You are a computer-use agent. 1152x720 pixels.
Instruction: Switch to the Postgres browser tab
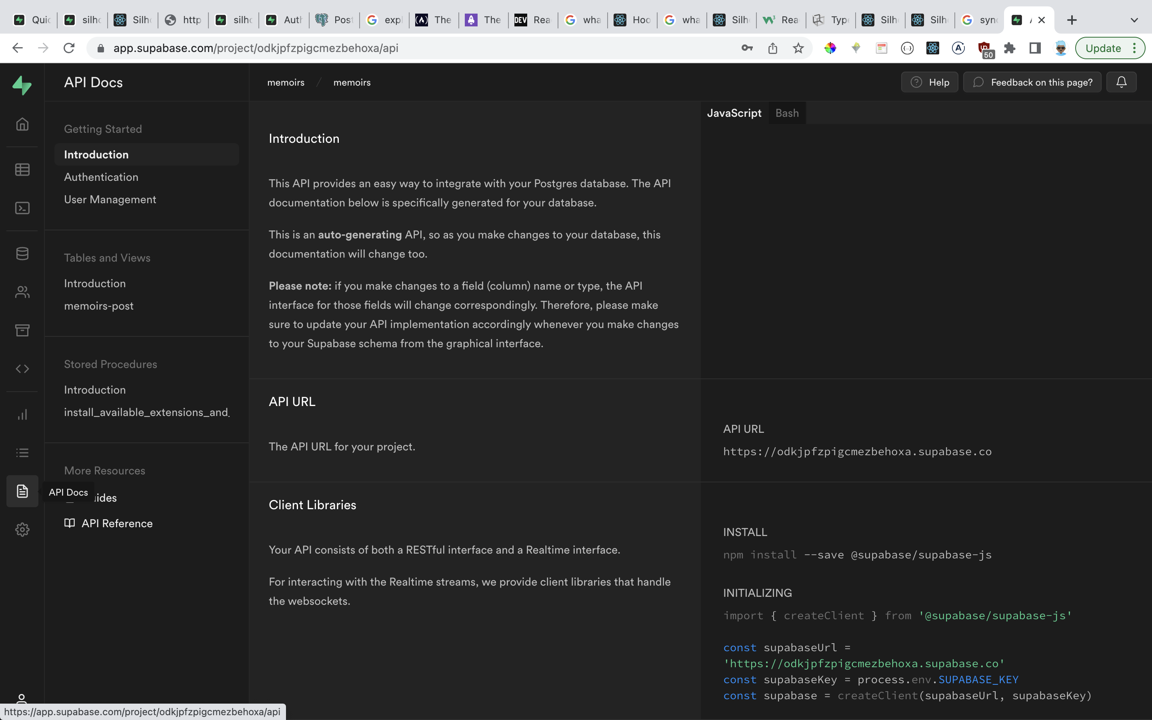tap(334, 20)
